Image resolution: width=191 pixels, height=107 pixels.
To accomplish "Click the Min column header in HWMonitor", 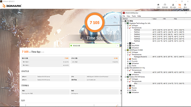I will coord(168,19).
